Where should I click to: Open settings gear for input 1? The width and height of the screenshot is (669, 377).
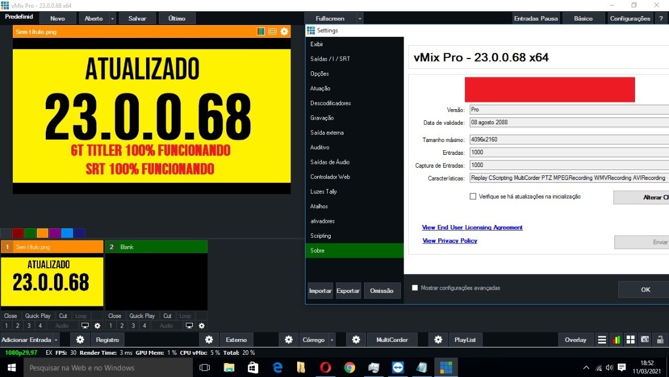pos(98,326)
